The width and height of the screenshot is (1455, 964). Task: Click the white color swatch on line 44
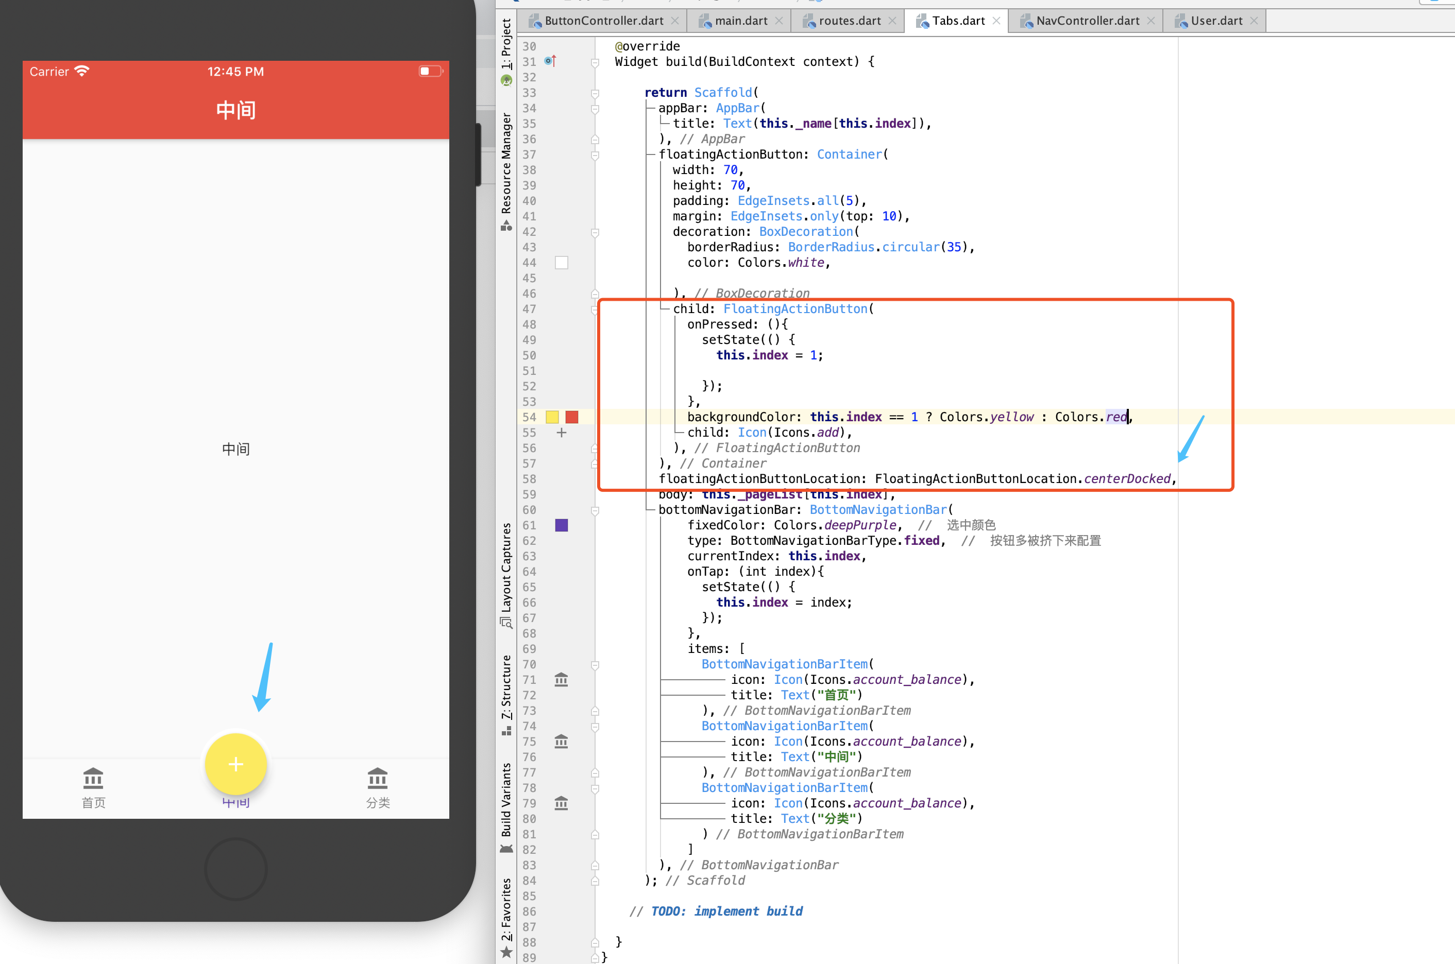561,263
